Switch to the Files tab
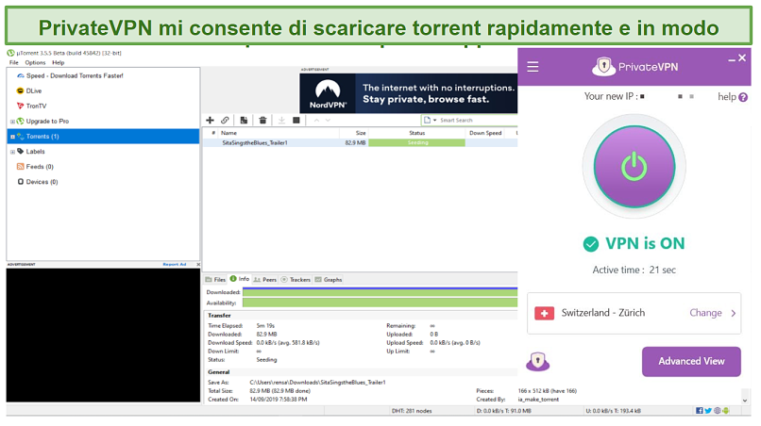Viewport: 761px width, 426px height. pos(215,280)
